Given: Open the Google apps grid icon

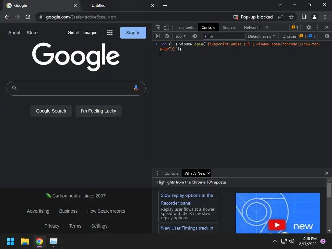Looking at the screenshot, I should point(110,33).
